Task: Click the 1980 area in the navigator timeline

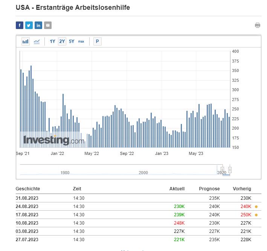Action: 65,173
